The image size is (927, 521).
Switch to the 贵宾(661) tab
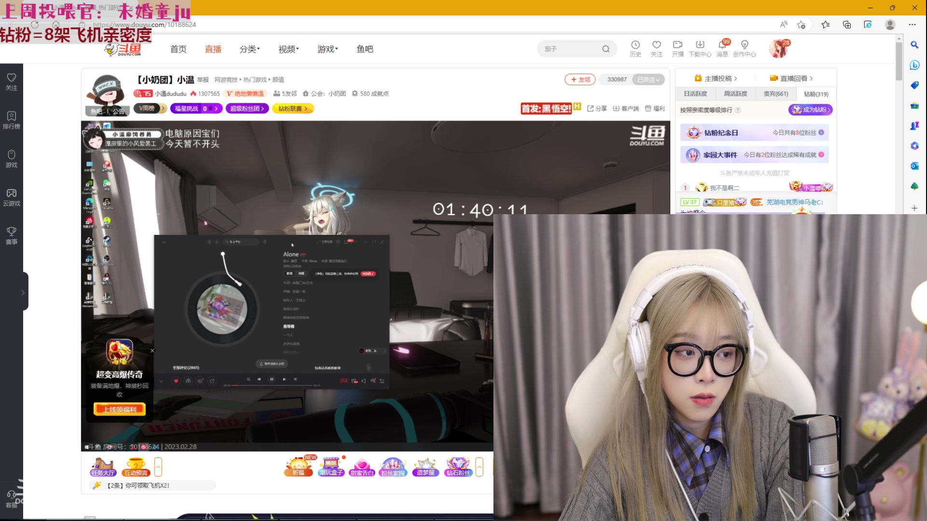775,94
